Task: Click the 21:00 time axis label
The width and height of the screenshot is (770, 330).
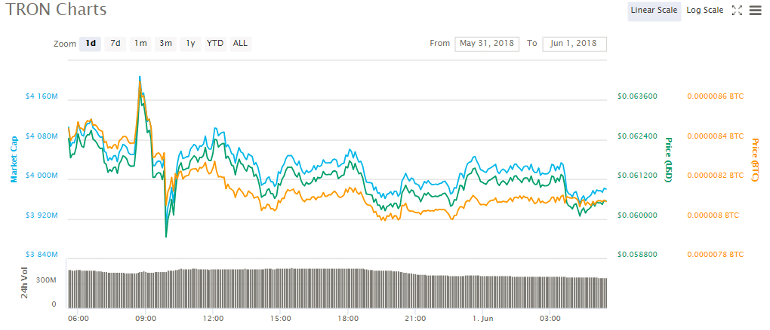Action: 415,318
